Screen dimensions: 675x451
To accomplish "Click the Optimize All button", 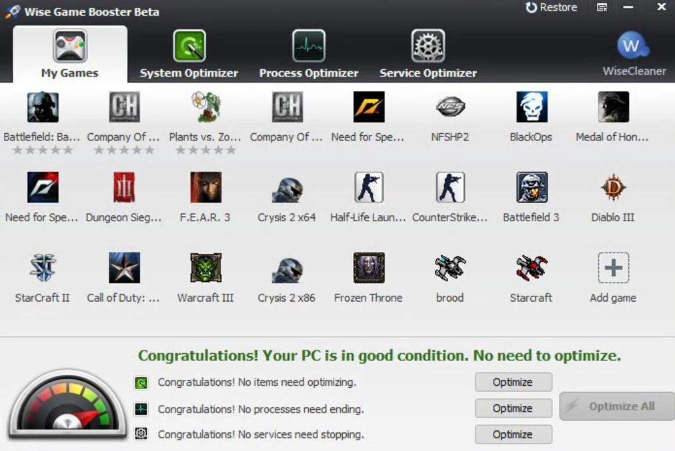I will [617, 406].
